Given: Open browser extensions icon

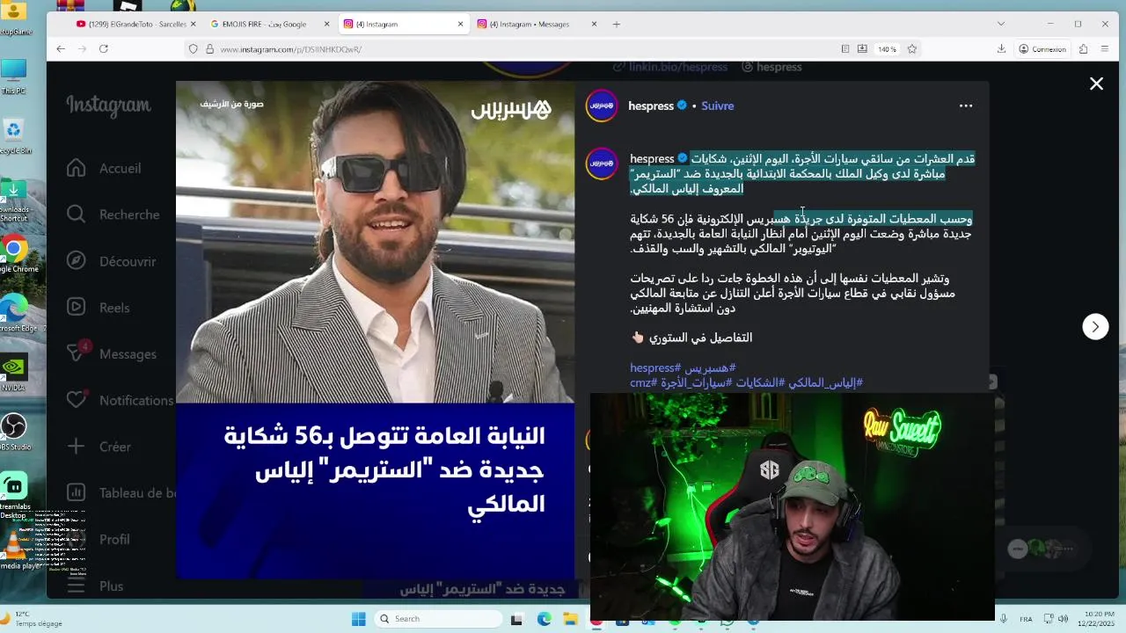Looking at the screenshot, I should [1083, 49].
